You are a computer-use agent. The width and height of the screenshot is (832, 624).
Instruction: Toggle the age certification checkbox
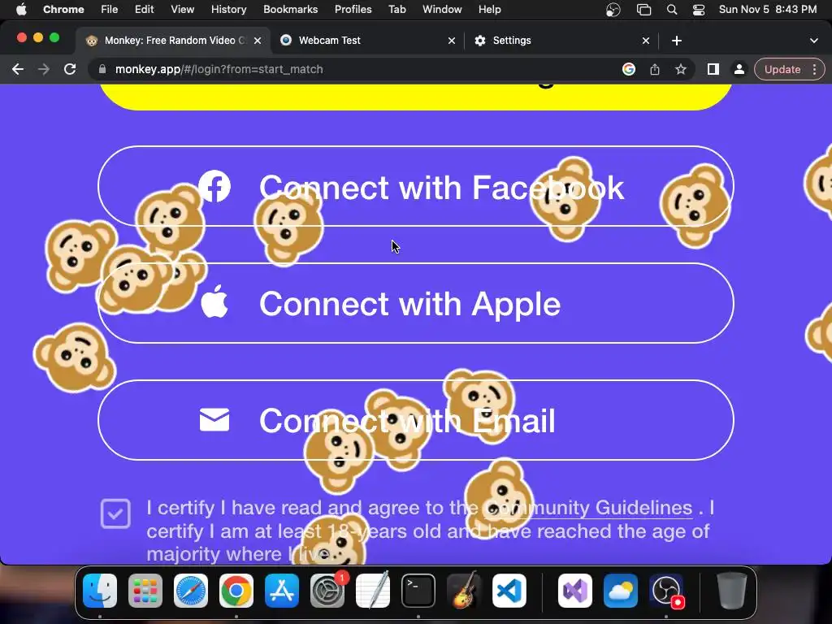tap(115, 513)
